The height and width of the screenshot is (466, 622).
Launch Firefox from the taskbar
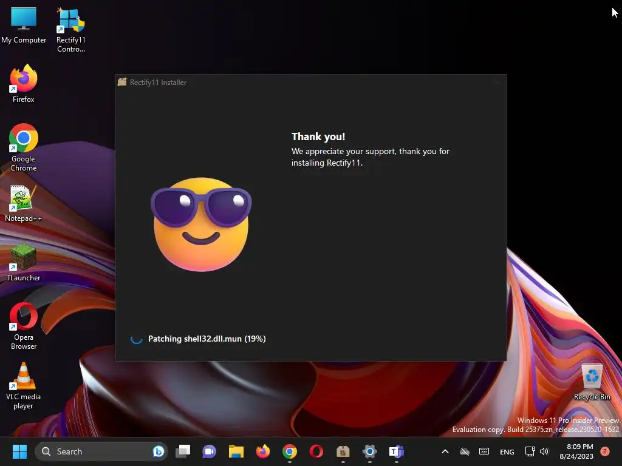pyautogui.click(x=262, y=451)
